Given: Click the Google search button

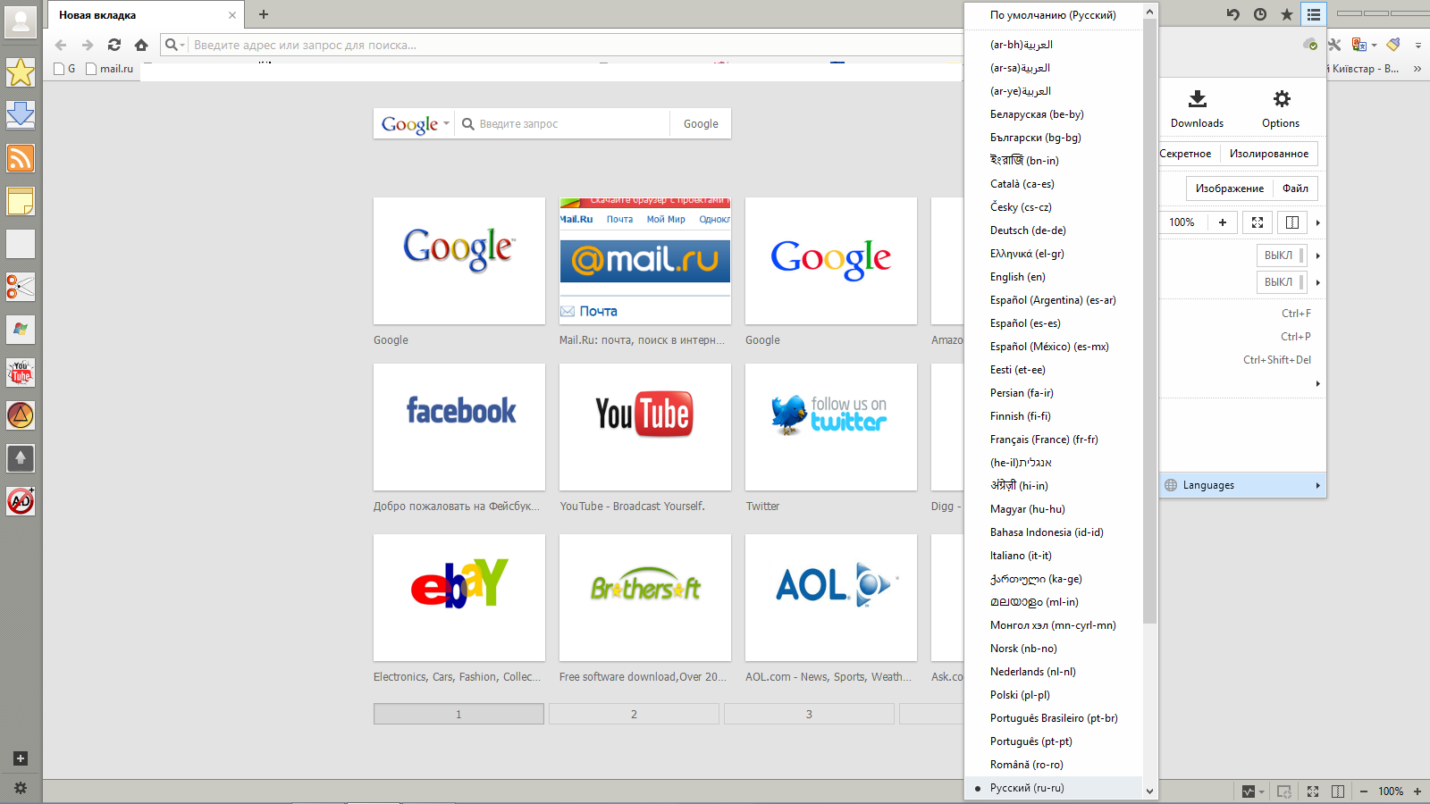Looking at the screenshot, I should click(701, 124).
